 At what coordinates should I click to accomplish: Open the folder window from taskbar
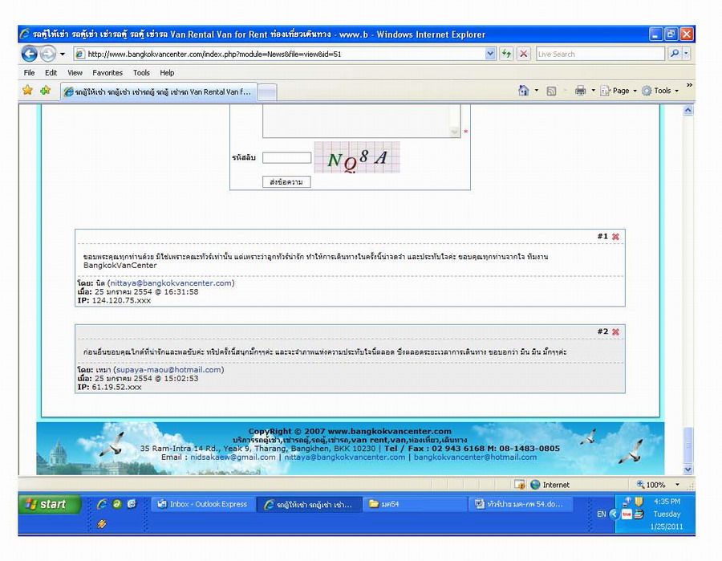[x=416, y=504]
